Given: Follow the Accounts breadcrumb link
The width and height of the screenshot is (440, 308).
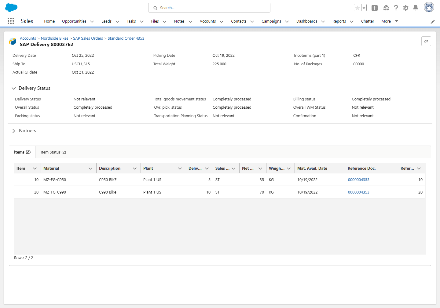Looking at the screenshot, I should click(28, 38).
